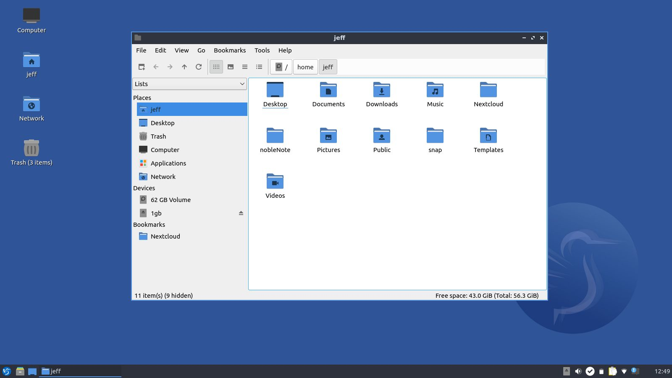This screenshot has height=378, width=672.
Task: Click the root path button
Action: point(281,67)
